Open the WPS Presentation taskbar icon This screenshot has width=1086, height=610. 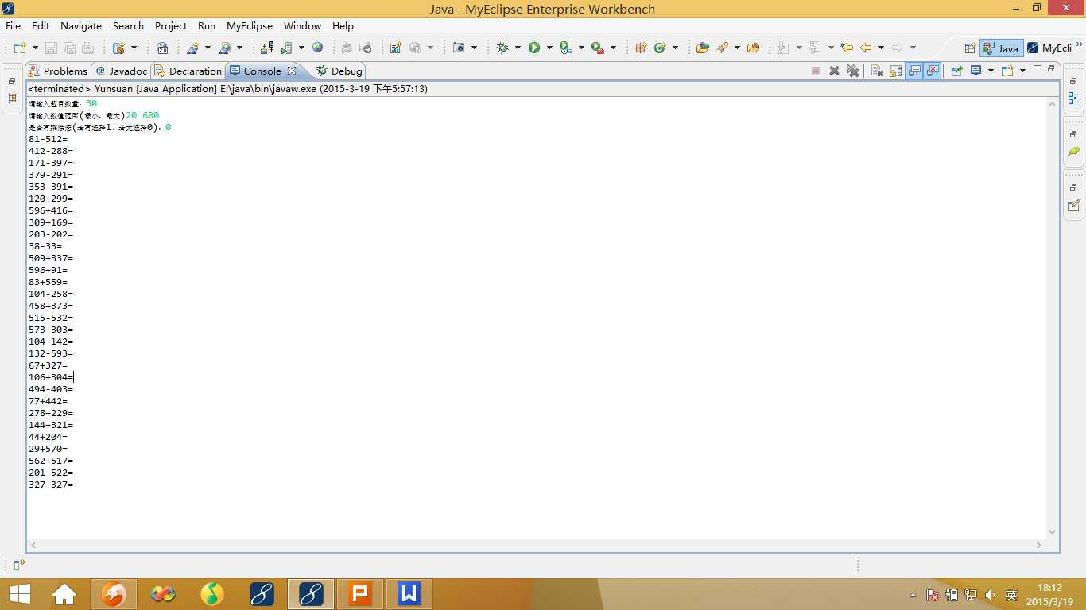[x=360, y=594]
